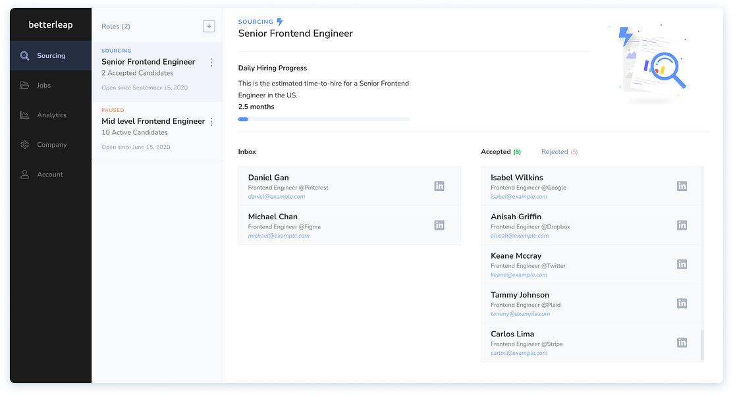Image resolution: width=733 pixels, height=395 pixels.
Task: Click carlos@example.com email link
Action: click(x=519, y=353)
